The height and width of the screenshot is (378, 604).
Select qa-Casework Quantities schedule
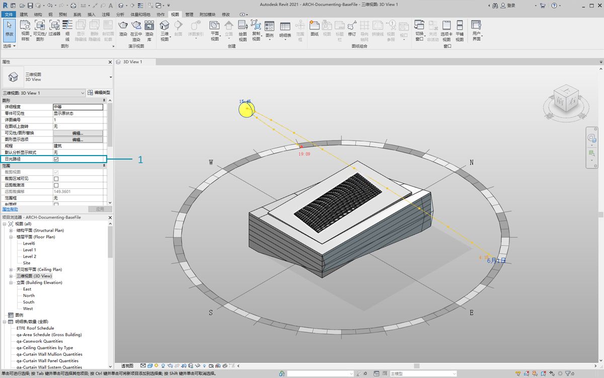(39, 341)
